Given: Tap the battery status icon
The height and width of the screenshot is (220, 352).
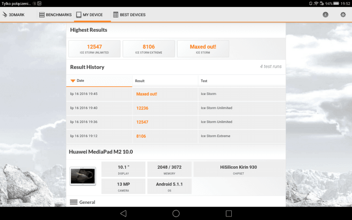Looking at the screenshot, I should [x=336, y=4].
